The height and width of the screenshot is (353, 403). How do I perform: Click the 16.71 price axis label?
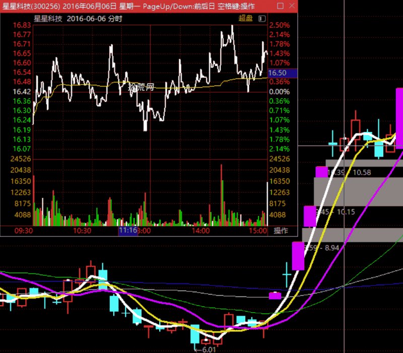pyautogui.click(x=22, y=44)
